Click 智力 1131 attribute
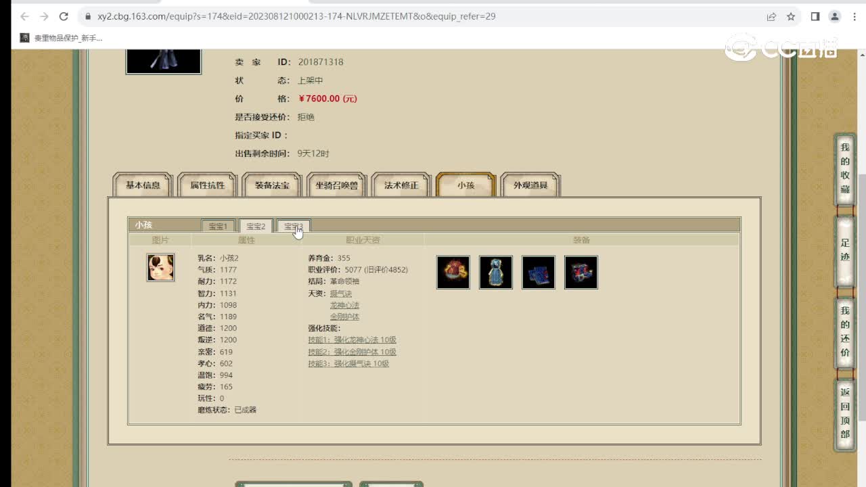 [217, 294]
